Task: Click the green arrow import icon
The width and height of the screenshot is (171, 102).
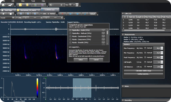Action: (35, 5)
